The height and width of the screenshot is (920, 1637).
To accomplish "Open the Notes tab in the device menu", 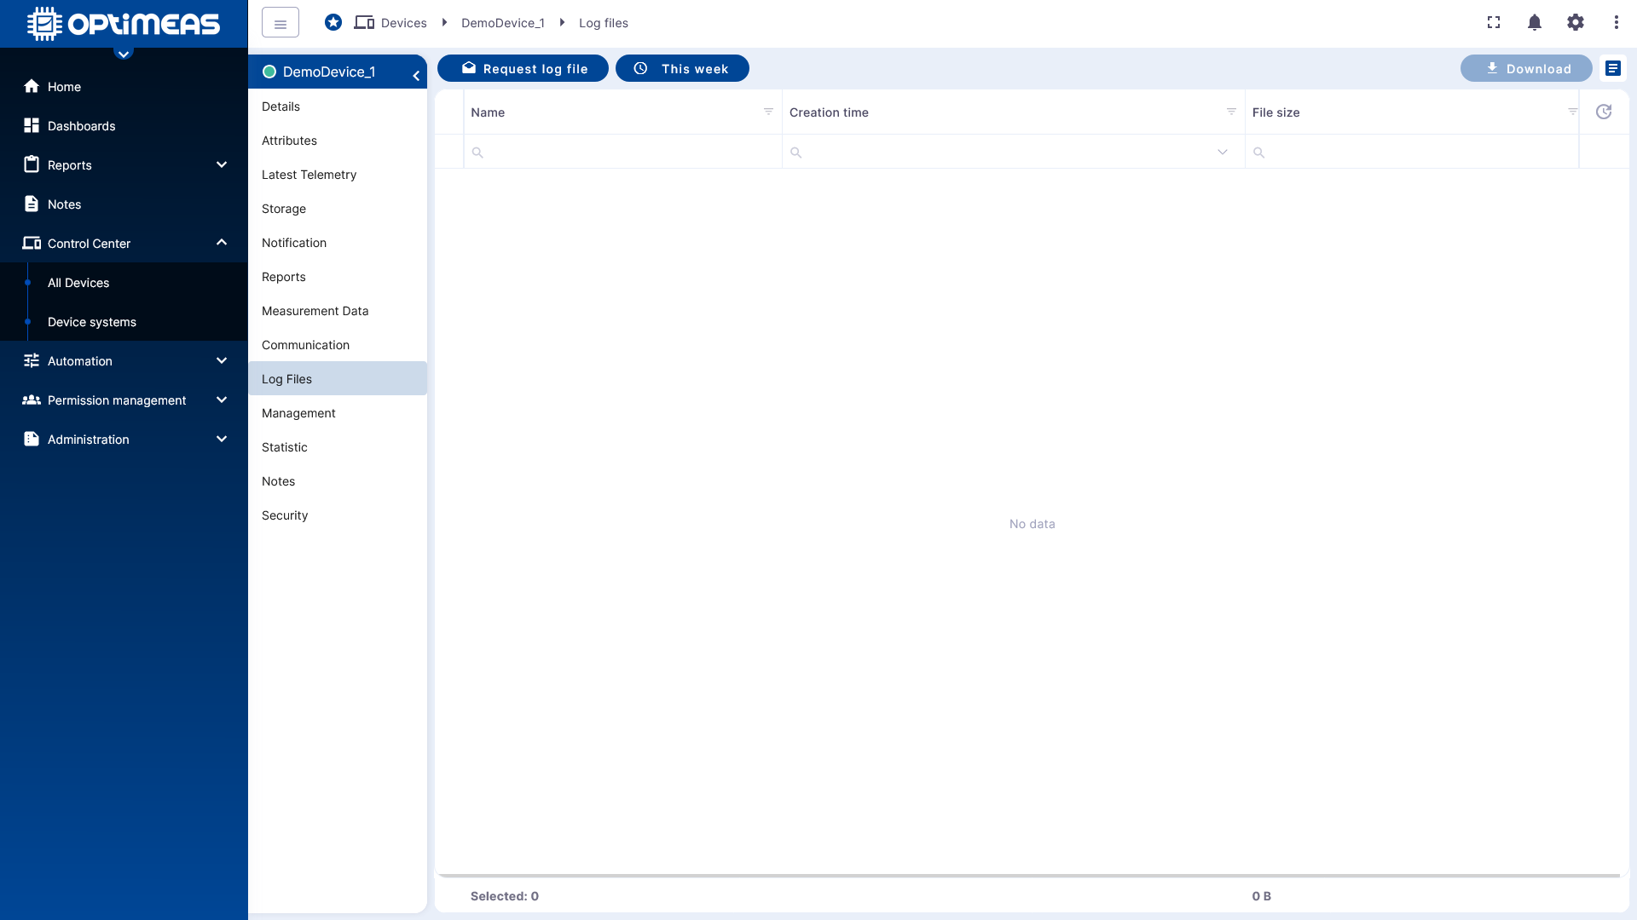I will 338,481.
